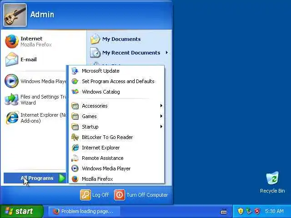The height and width of the screenshot is (218, 291).
Task: Click the red Turn Off Computer icon
Action: click(x=119, y=195)
